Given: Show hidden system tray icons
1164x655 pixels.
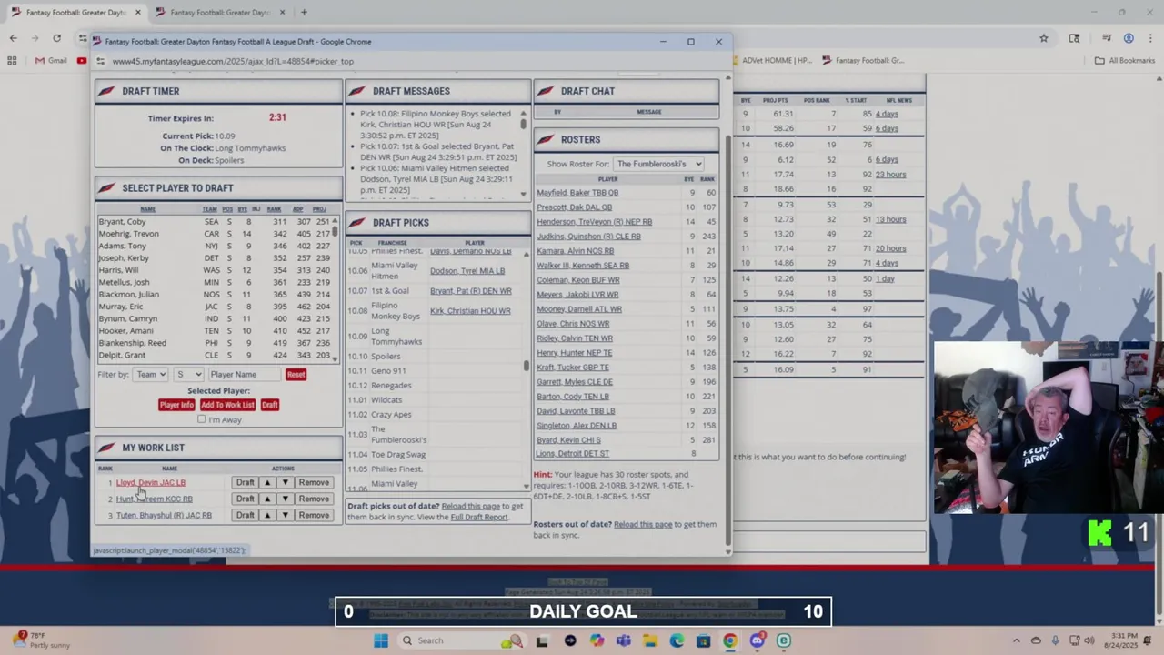Looking at the screenshot, I should (x=1017, y=640).
